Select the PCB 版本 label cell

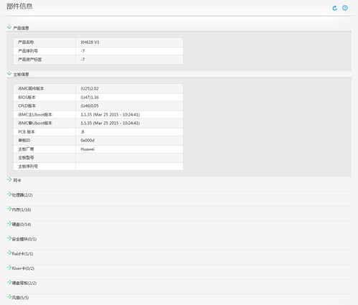point(44,132)
